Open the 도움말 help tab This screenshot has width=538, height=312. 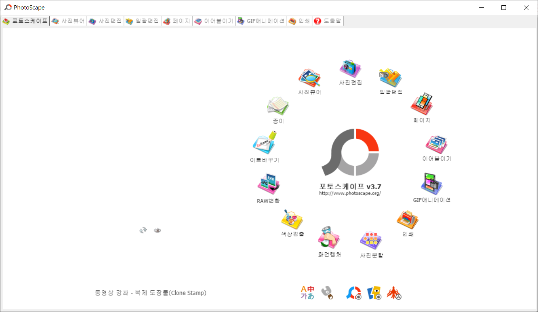tap(328, 21)
